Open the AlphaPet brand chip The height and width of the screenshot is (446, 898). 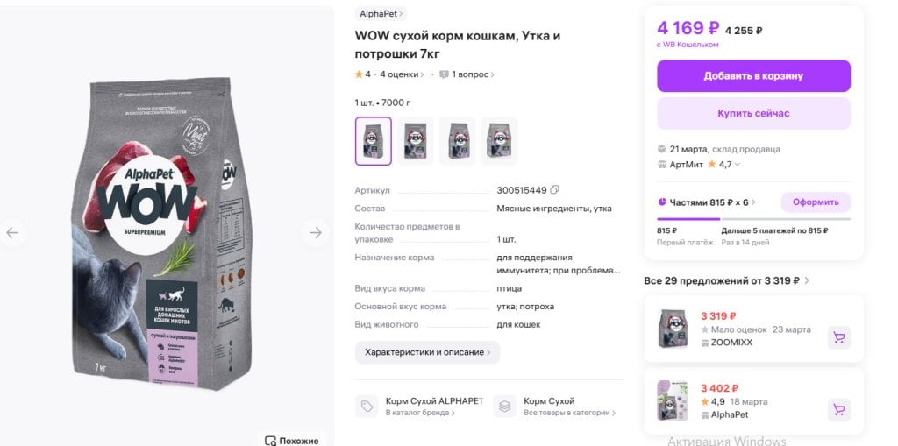[381, 13]
